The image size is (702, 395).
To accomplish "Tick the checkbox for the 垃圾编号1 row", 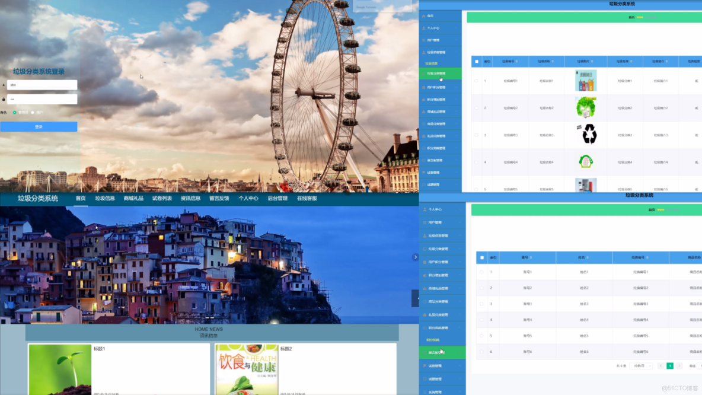I will 476,81.
